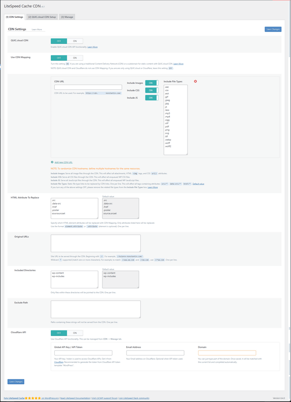This screenshot has height=402, width=291.
Task: Enable Use CDN Mapping with ON
Action: click(x=75, y=58)
